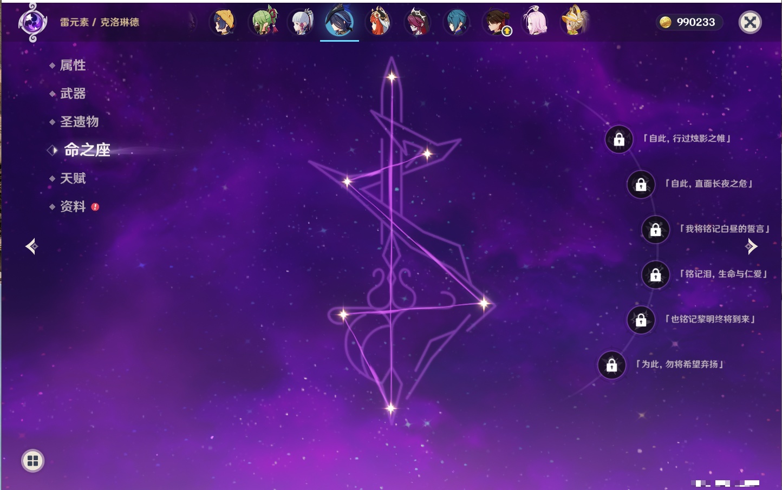Click the constellation name 「也铭记黎明终将到来」
This screenshot has height=490, width=782.
tap(709, 319)
